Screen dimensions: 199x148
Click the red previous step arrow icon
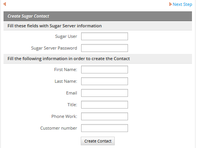(5, 4)
